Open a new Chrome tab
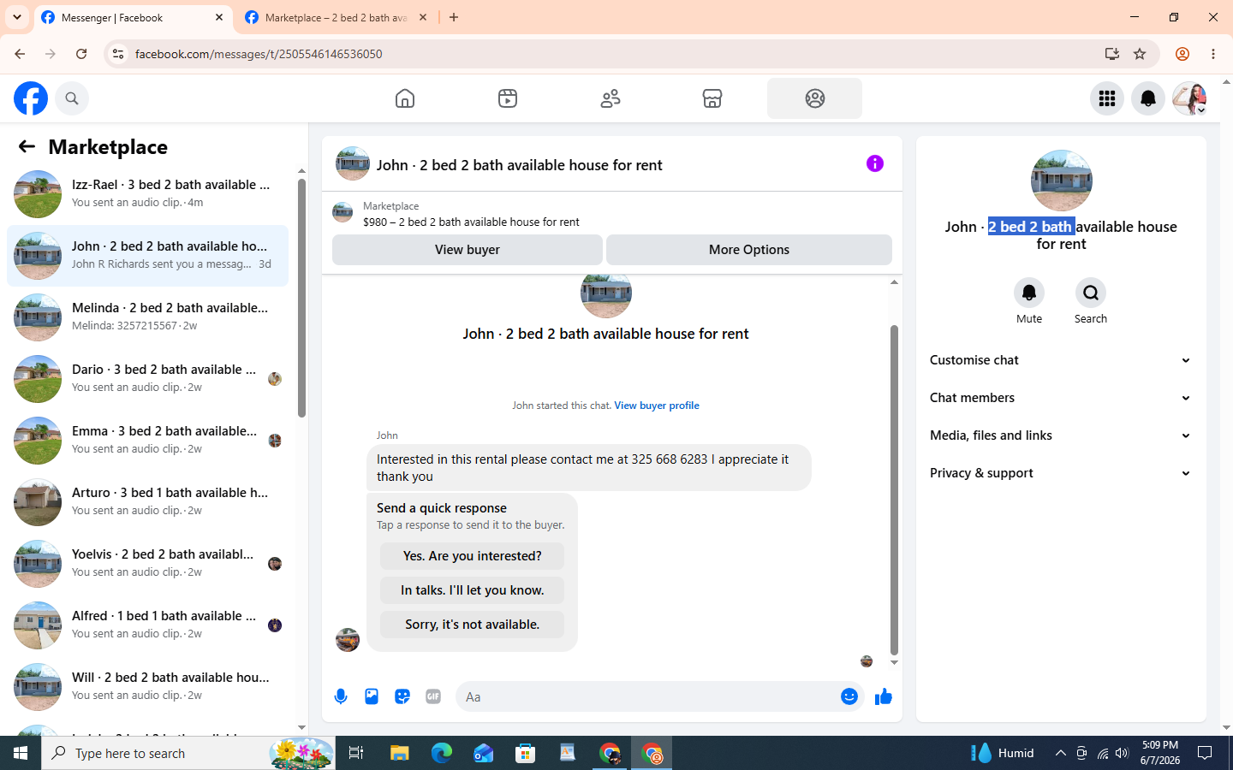The height and width of the screenshot is (770, 1233). tap(454, 17)
